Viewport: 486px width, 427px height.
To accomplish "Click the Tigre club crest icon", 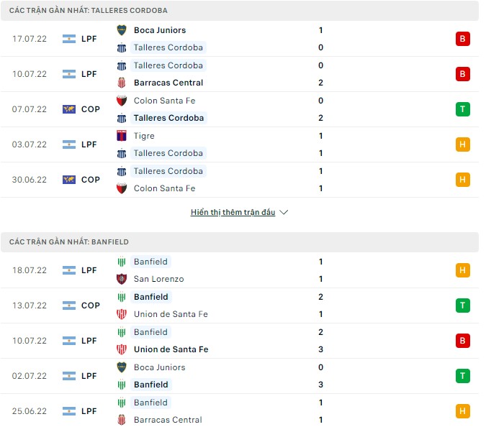I will tap(122, 136).
